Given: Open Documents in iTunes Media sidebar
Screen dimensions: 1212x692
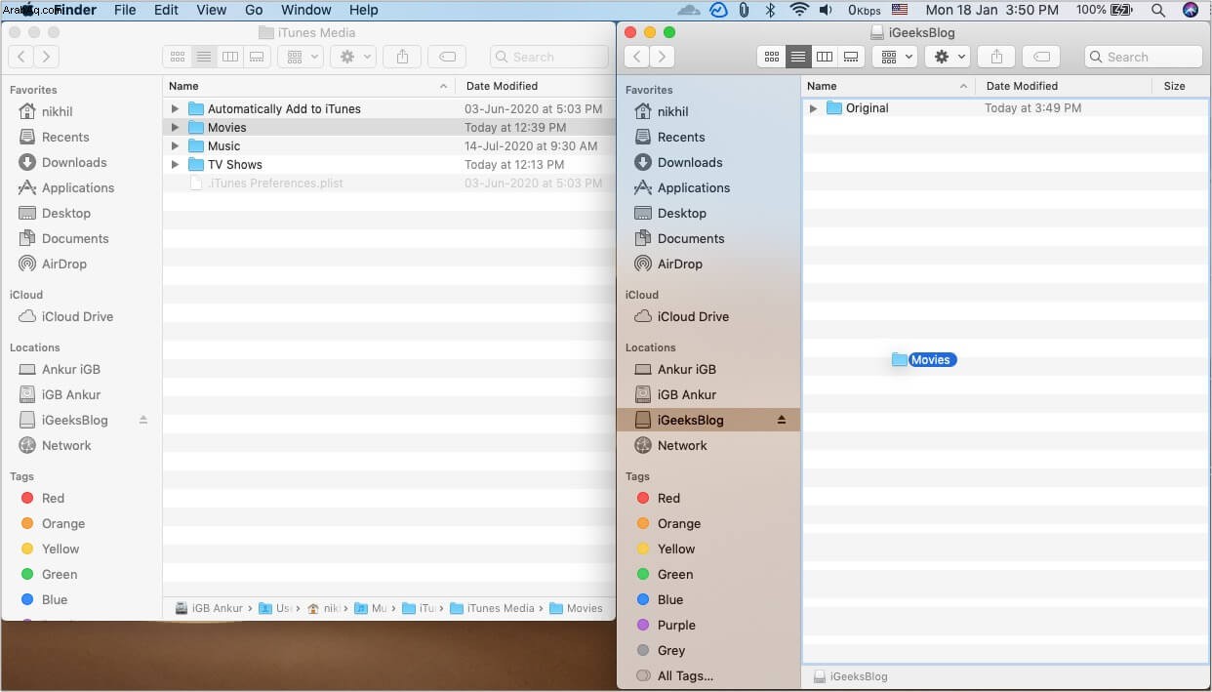Looking at the screenshot, I should 75,238.
